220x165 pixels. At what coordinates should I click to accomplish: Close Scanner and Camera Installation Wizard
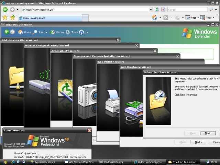point(177,56)
